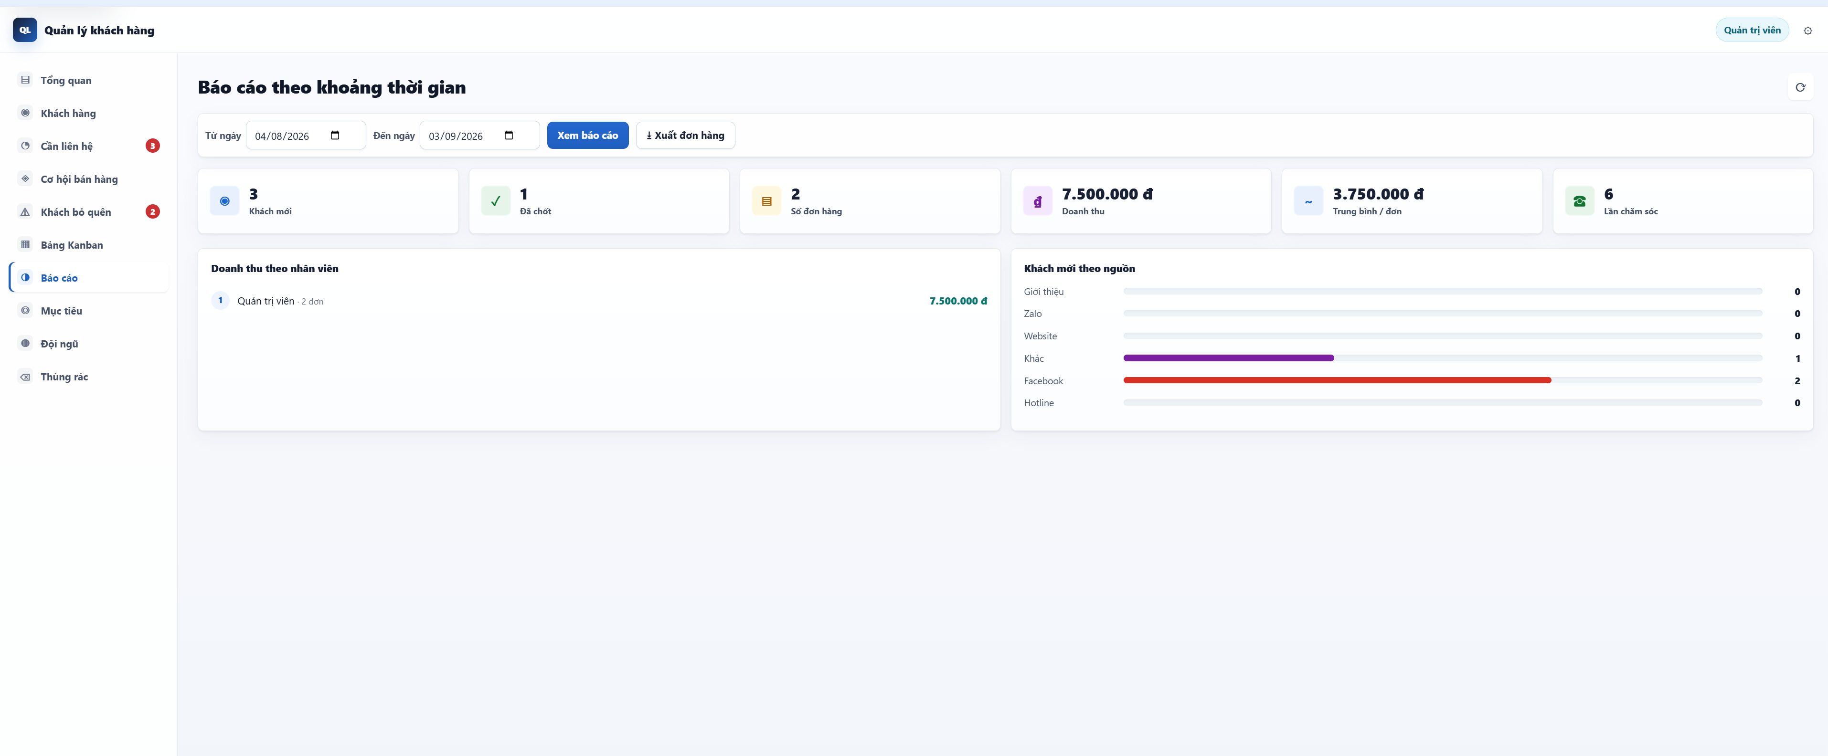The image size is (1828, 756).
Task: Click the Tổng quan sidebar icon
Action: pos(25,80)
